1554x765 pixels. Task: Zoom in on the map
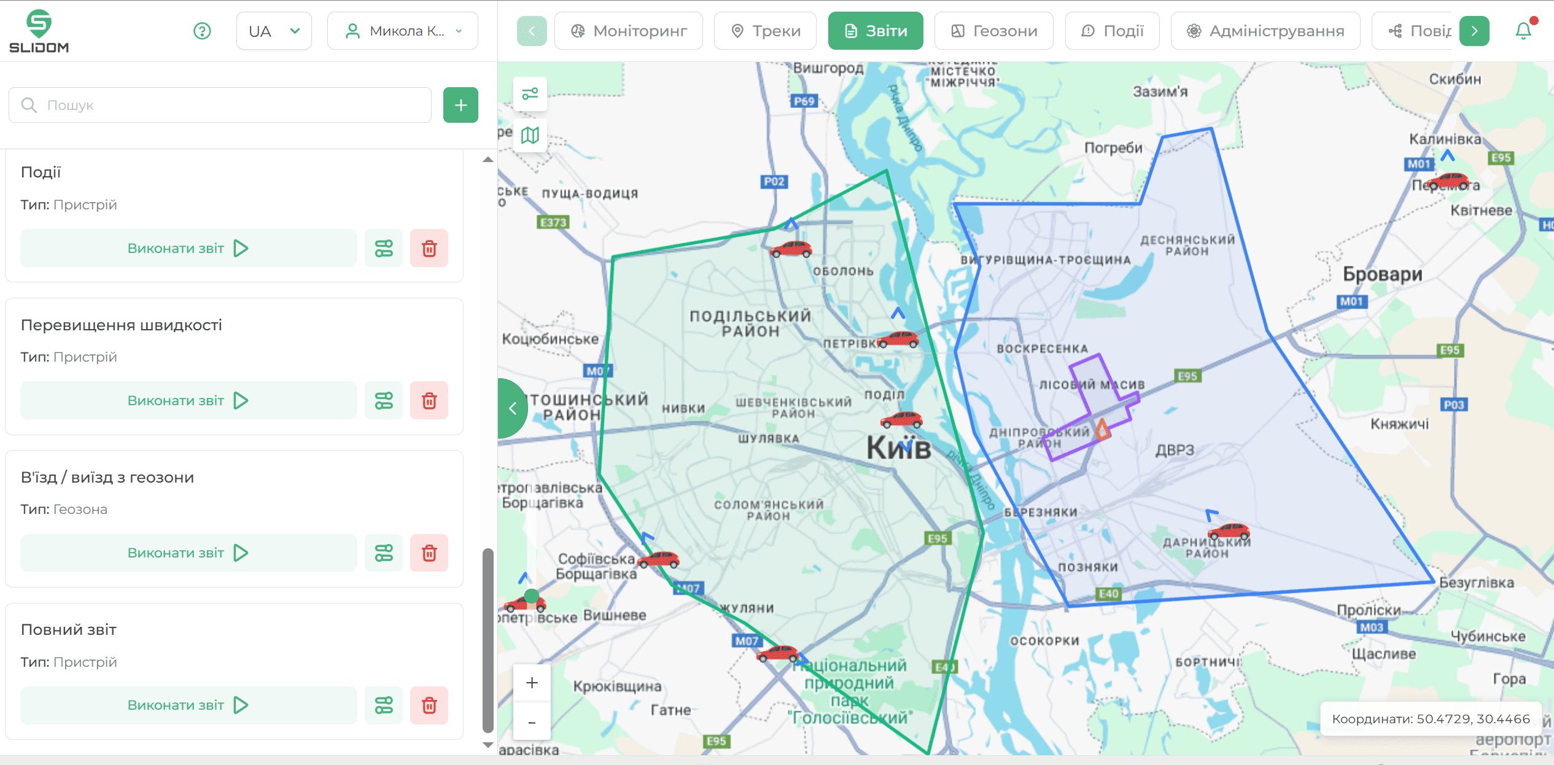click(532, 683)
